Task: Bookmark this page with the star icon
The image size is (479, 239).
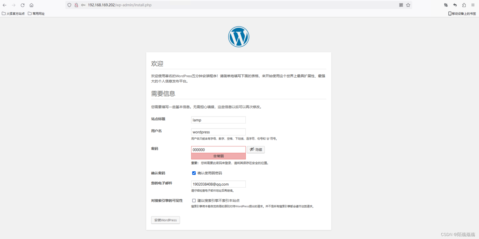Action: 408,5
